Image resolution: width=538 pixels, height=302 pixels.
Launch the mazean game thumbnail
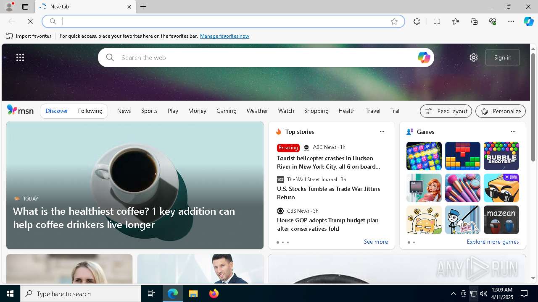tap(501, 220)
